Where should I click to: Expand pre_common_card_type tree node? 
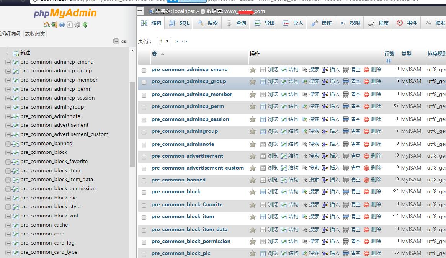click(x=8, y=253)
